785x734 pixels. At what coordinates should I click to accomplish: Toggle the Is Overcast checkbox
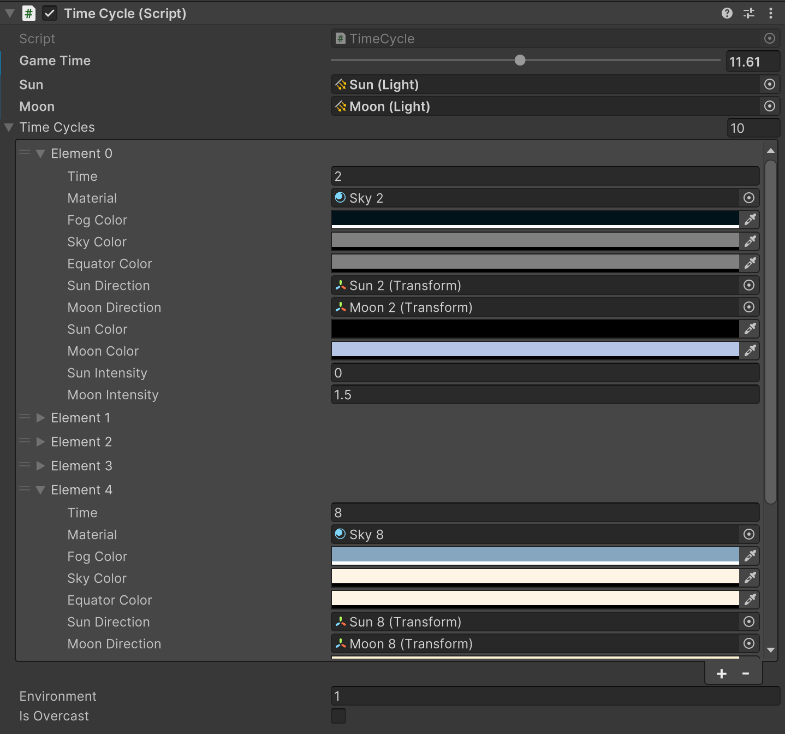tap(338, 715)
